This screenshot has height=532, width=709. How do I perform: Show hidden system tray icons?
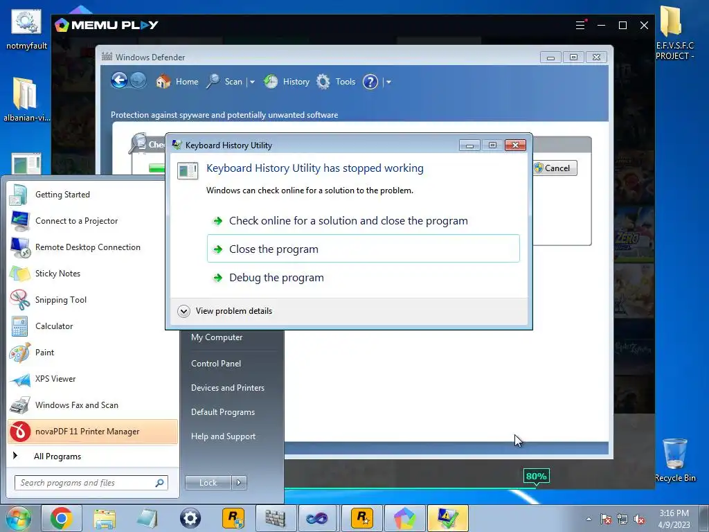(x=589, y=519)
